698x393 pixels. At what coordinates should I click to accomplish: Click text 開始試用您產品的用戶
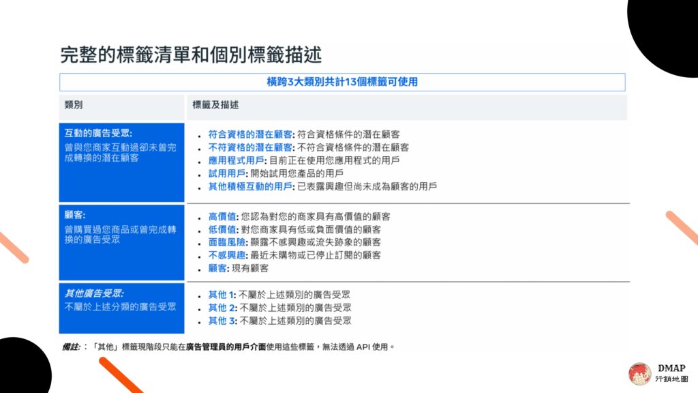pyautogui.click(x=297, y=173)
